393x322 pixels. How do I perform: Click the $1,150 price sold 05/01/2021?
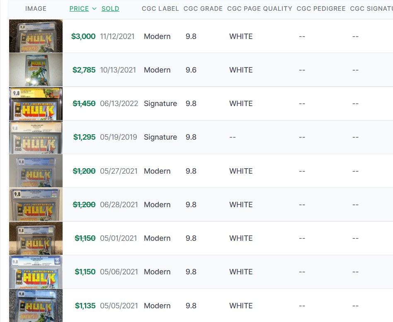[x=85, y=238]
